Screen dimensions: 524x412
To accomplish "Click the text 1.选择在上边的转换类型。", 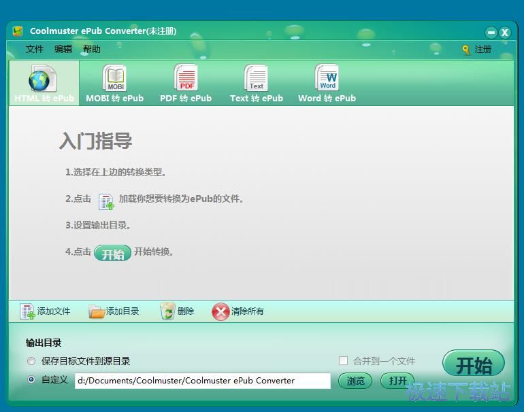I will [x=116, y=172].
